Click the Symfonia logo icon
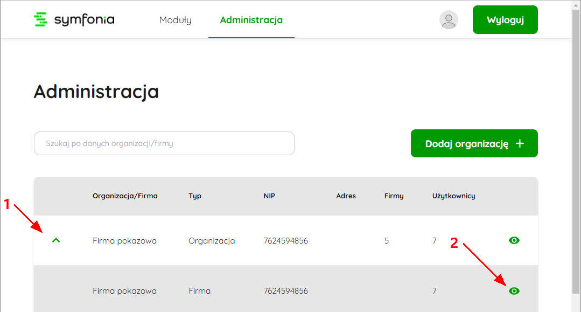581x312 pixels. coord(41,19)
